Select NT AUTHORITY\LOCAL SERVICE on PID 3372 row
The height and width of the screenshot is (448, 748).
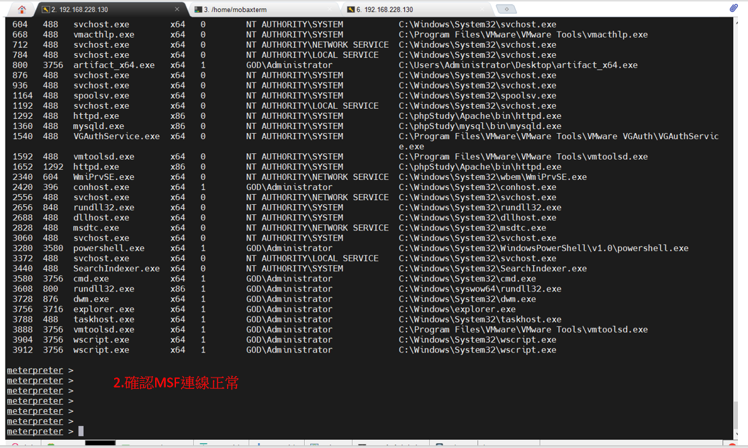(312, 258)
